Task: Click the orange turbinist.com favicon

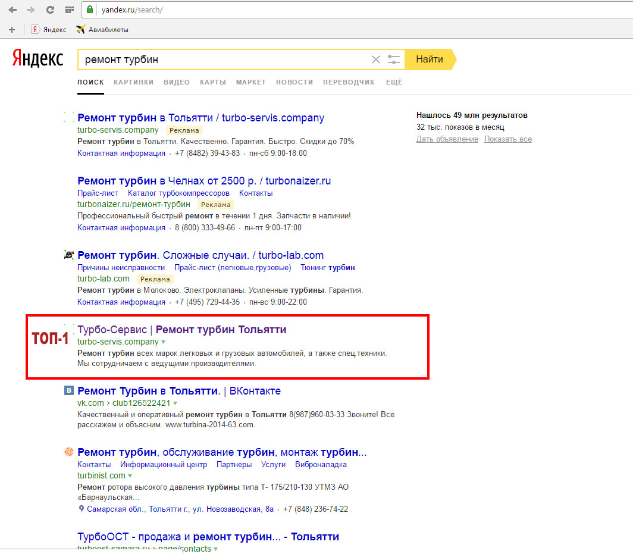Action: point(69,452)
